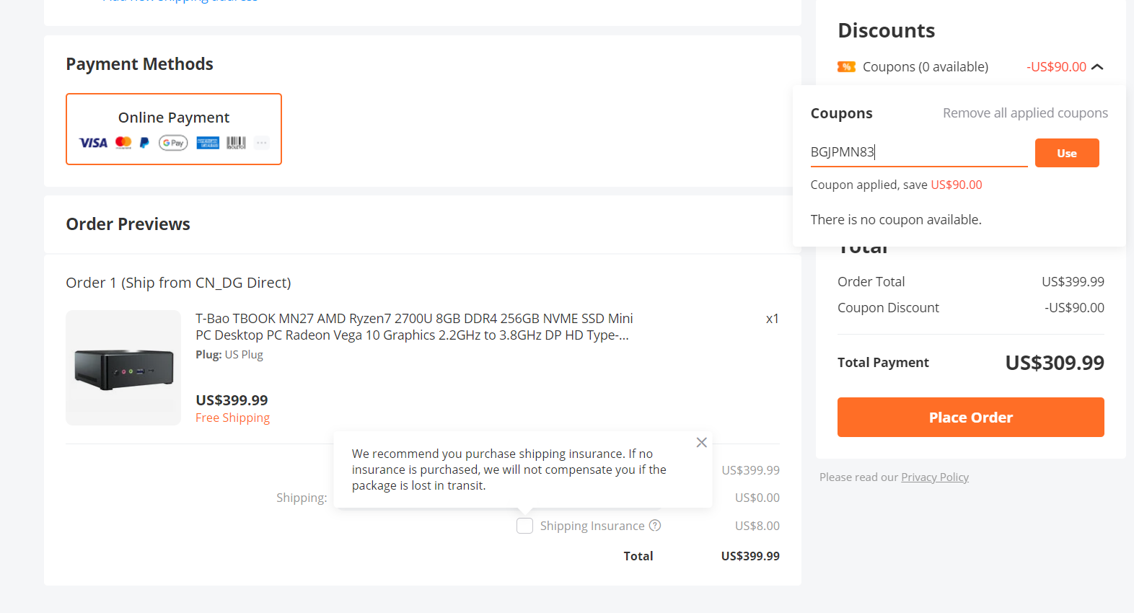Click the Order Total US$399.99 value
Viewport: 1134px width, 613px height.
pyautogui.click(x=1073, y=282)
